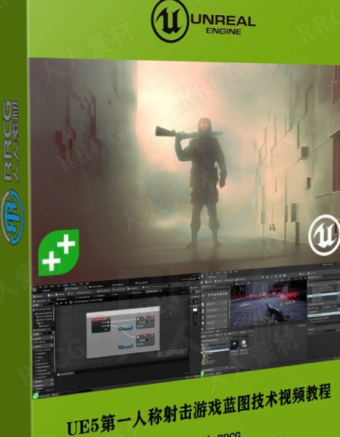Click the Unreal Engine logo at top
The image size is (340, 437).
click(x=203, y=21)
